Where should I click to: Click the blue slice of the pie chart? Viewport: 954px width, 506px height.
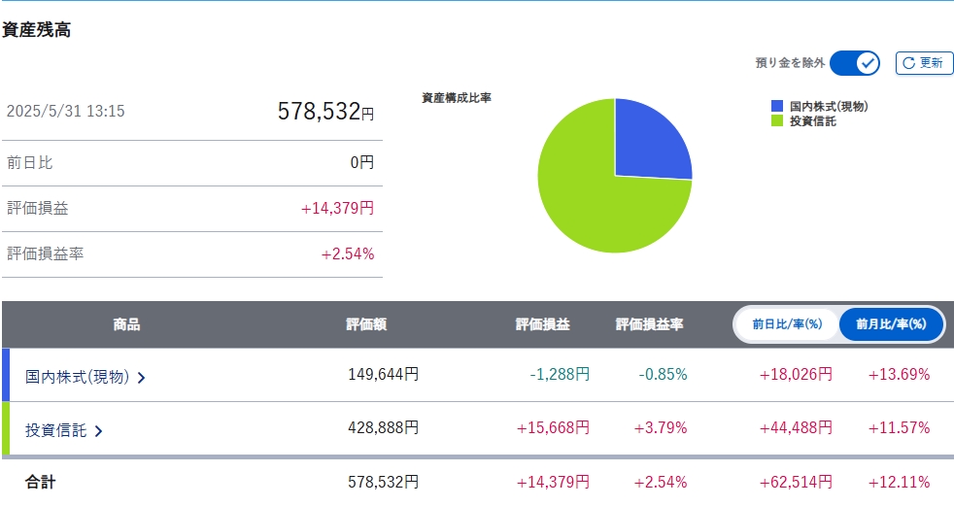(x=649, y=141)
